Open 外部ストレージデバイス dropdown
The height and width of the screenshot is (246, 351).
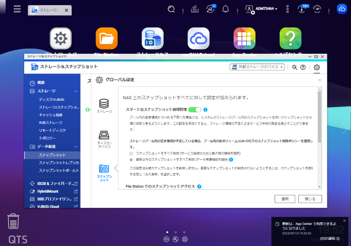pyautogui.click(x=257, y=67)
